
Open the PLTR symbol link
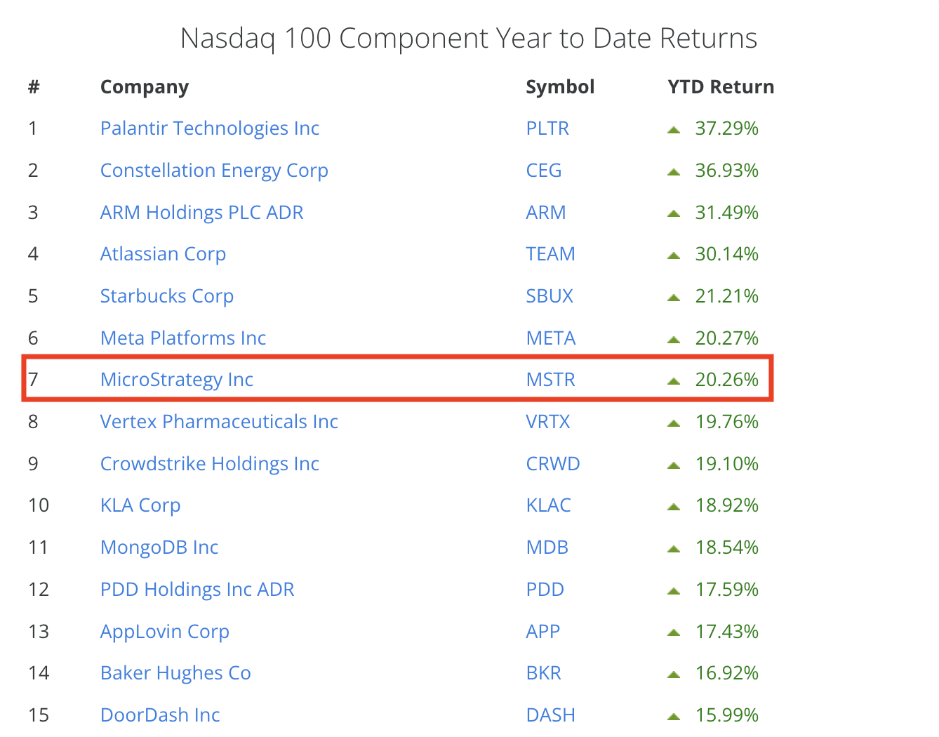(547, 128)
